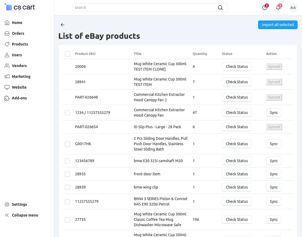Select the checkbox for SKU 123456789
This screenshot has width=302, height=237.
67,161
